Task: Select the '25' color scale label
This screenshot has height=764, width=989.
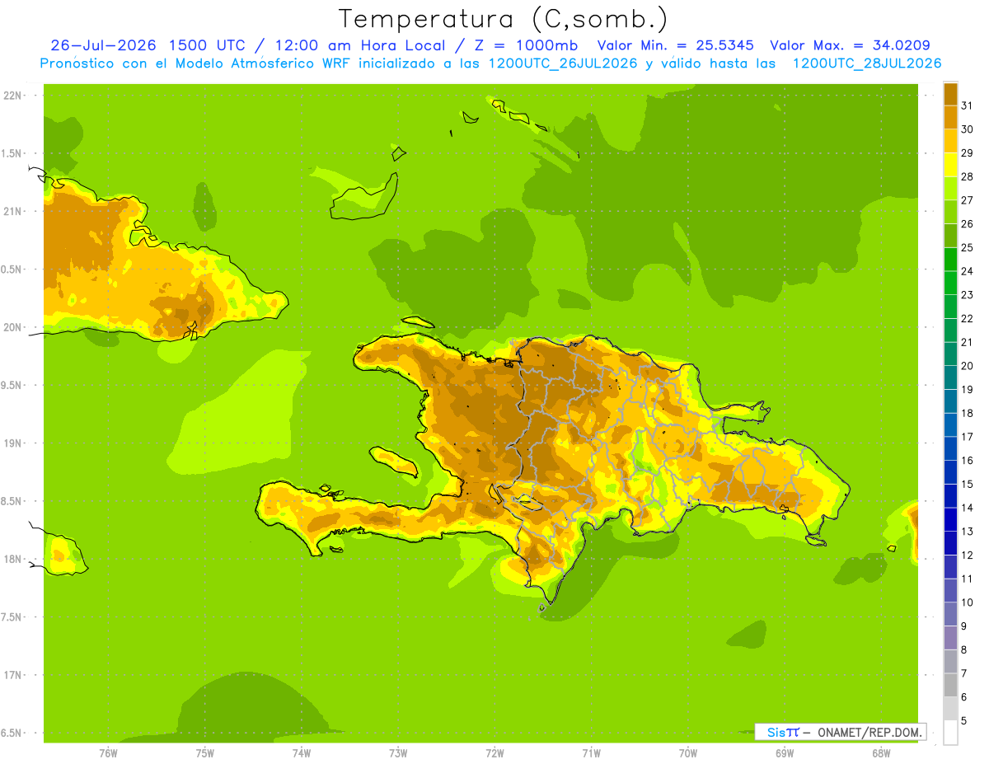Action: [x=967, y=247]
